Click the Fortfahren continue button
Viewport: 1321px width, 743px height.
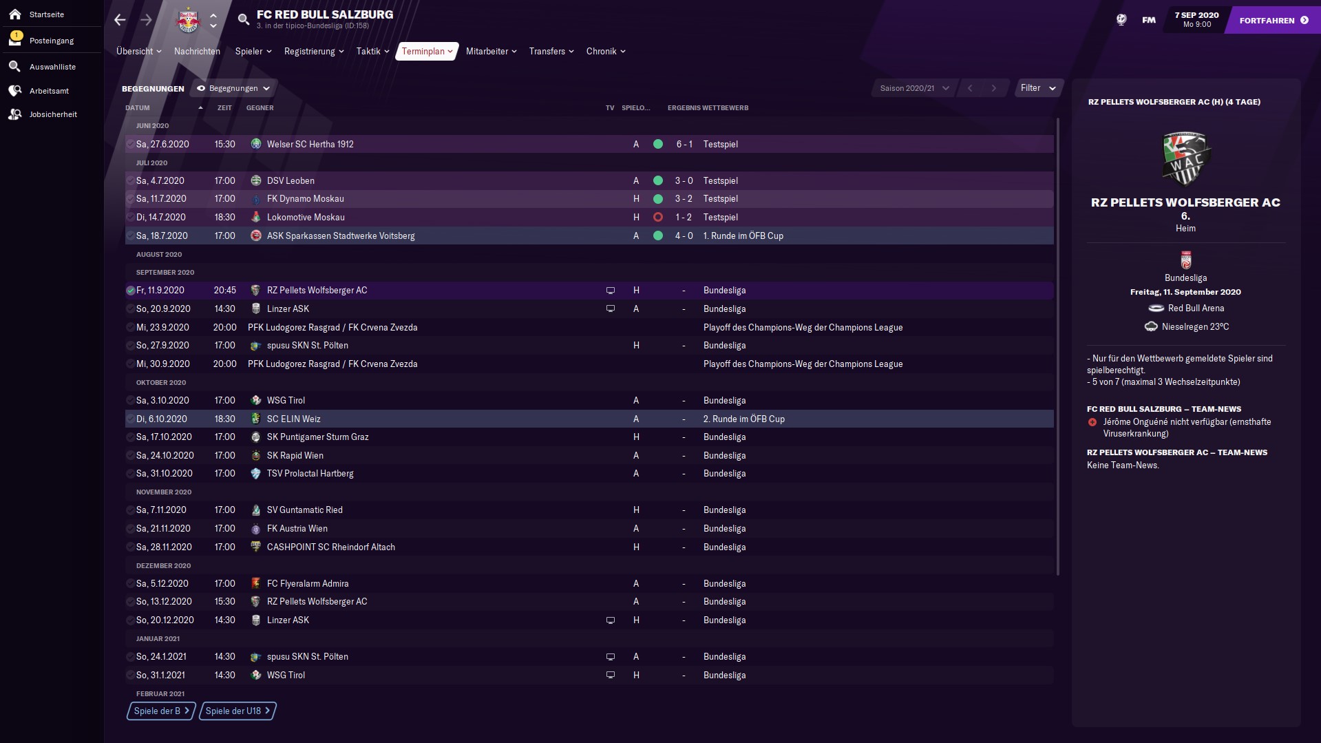(1272, 20)
